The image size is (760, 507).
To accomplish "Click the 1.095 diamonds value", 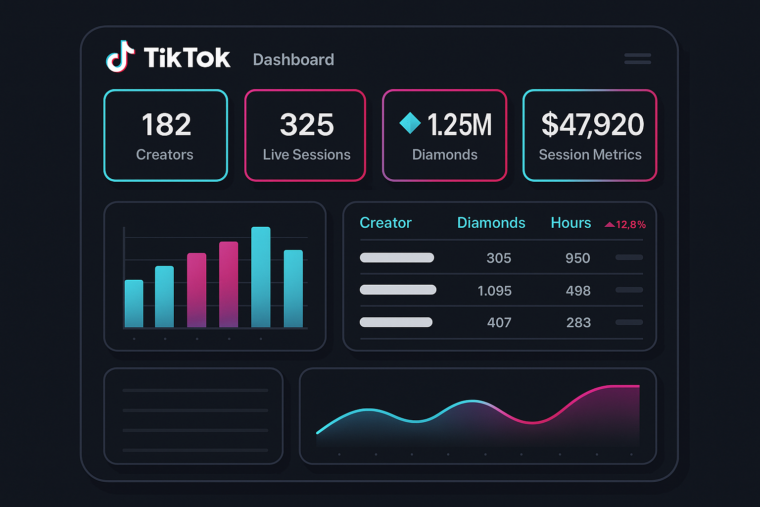I will (x=495, y=291).
